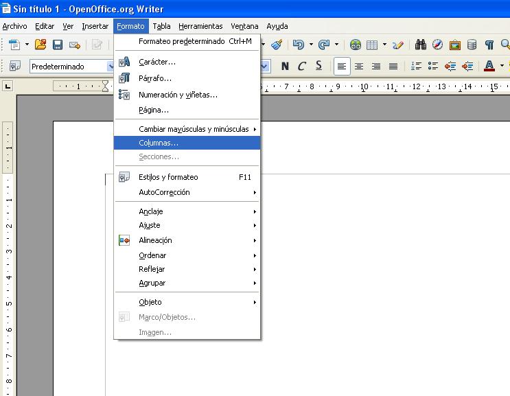Open the Redo history dropdown arrow

pos(336,44)
